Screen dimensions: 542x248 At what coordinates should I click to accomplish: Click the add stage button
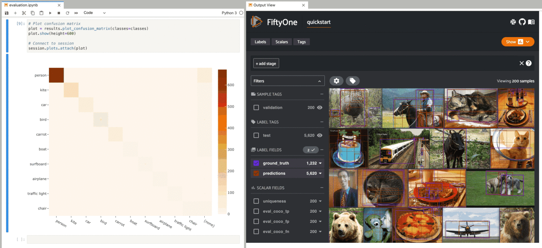[x=266, y=63]
